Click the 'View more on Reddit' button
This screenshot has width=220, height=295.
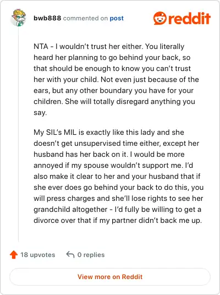(x=110, y=277)
